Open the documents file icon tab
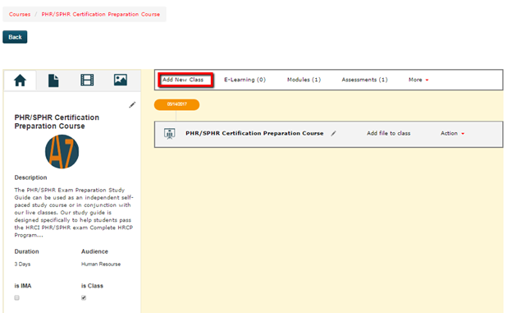 (x=53, y=81)
